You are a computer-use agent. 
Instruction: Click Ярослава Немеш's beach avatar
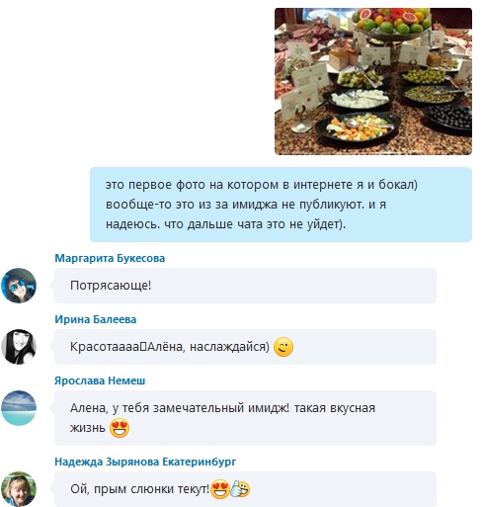click(x=19, y=408)
